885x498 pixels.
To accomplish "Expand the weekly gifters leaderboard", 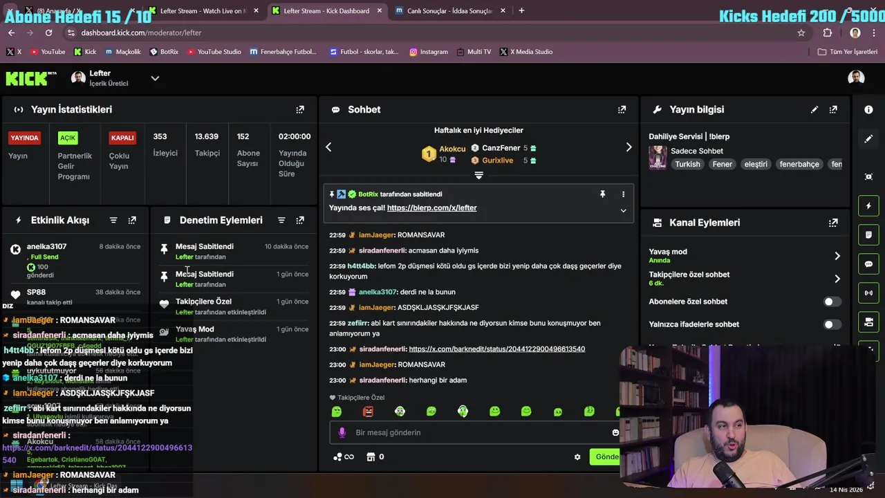I will pyautogui.click(x=478, y=176).
